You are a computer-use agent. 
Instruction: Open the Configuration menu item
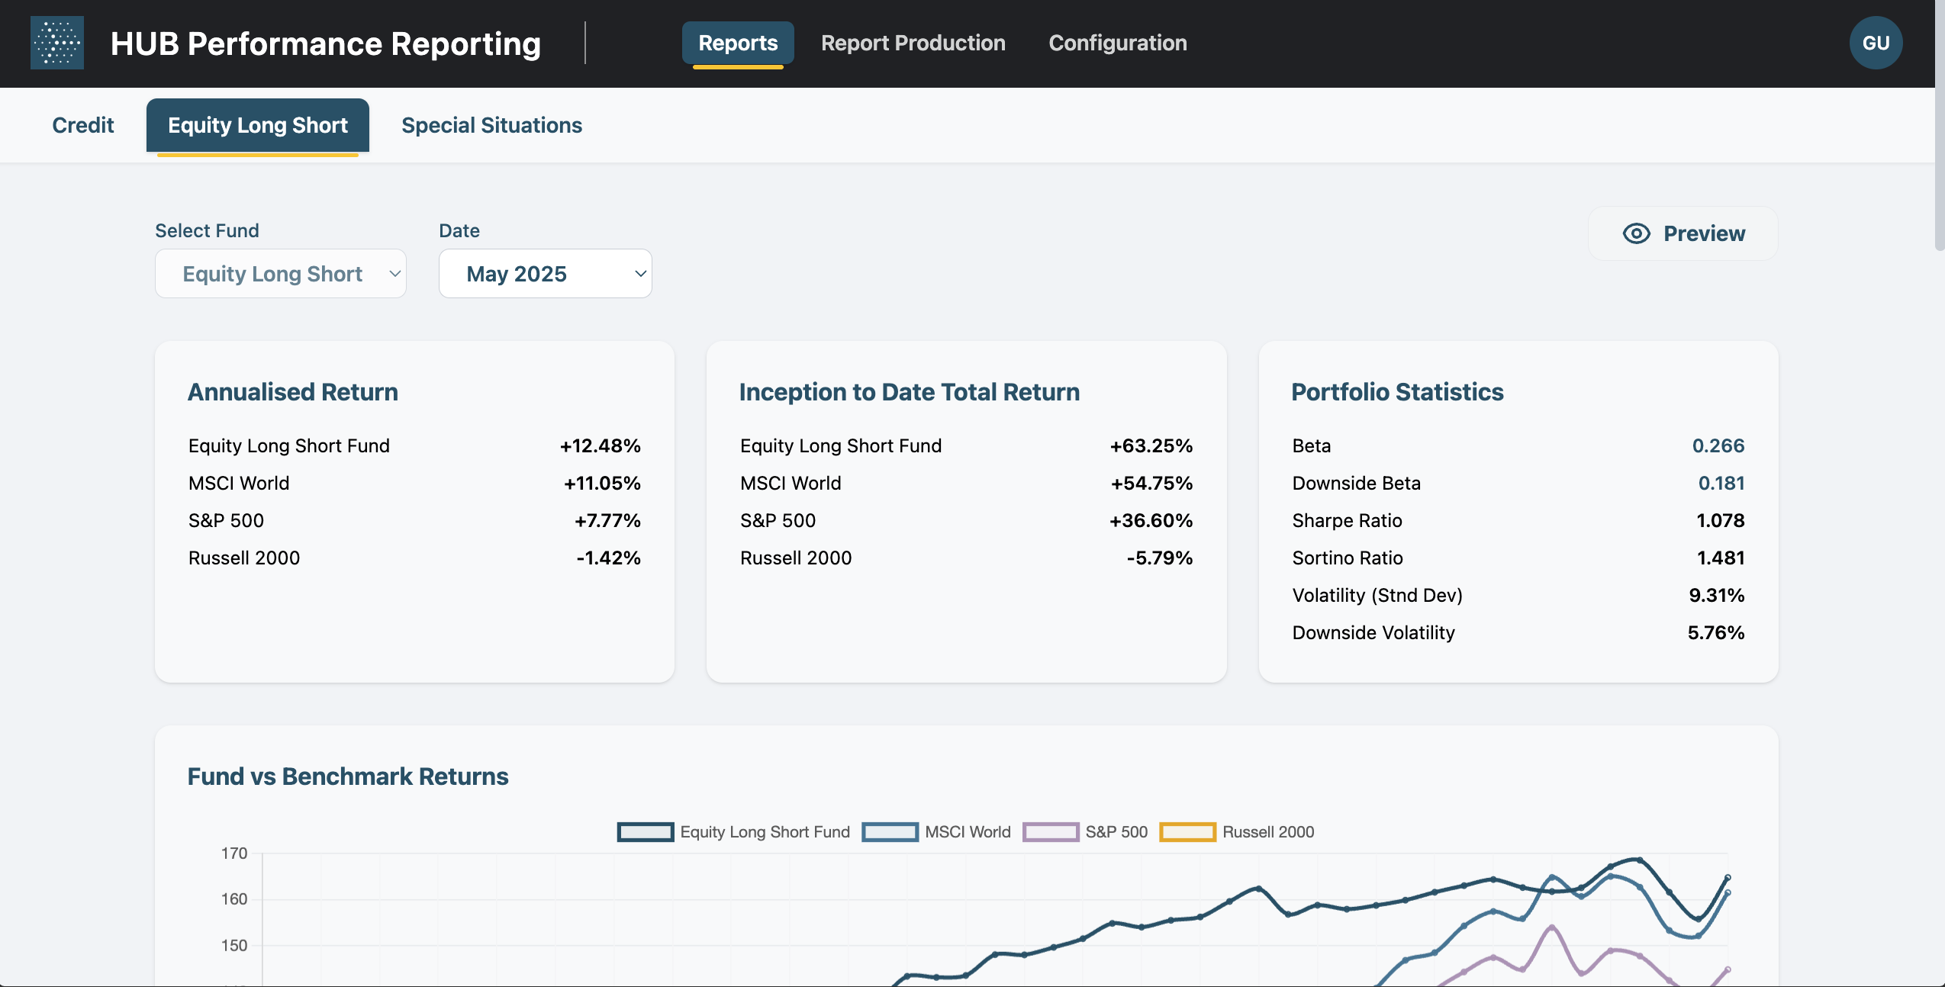(1117, 43)
